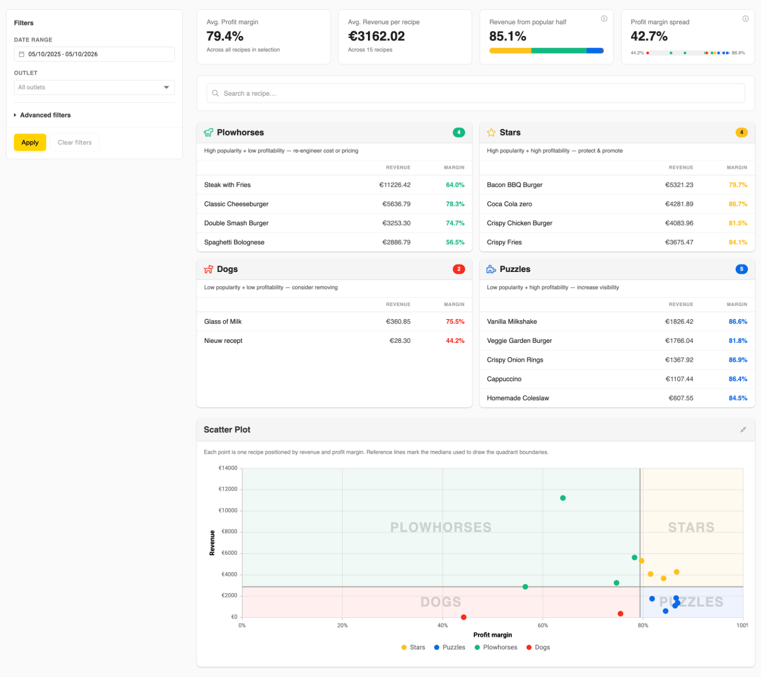Click the Puzzles count badge
Image resolution: width=761 pixels, height=677 pixels.
[742, 269]
